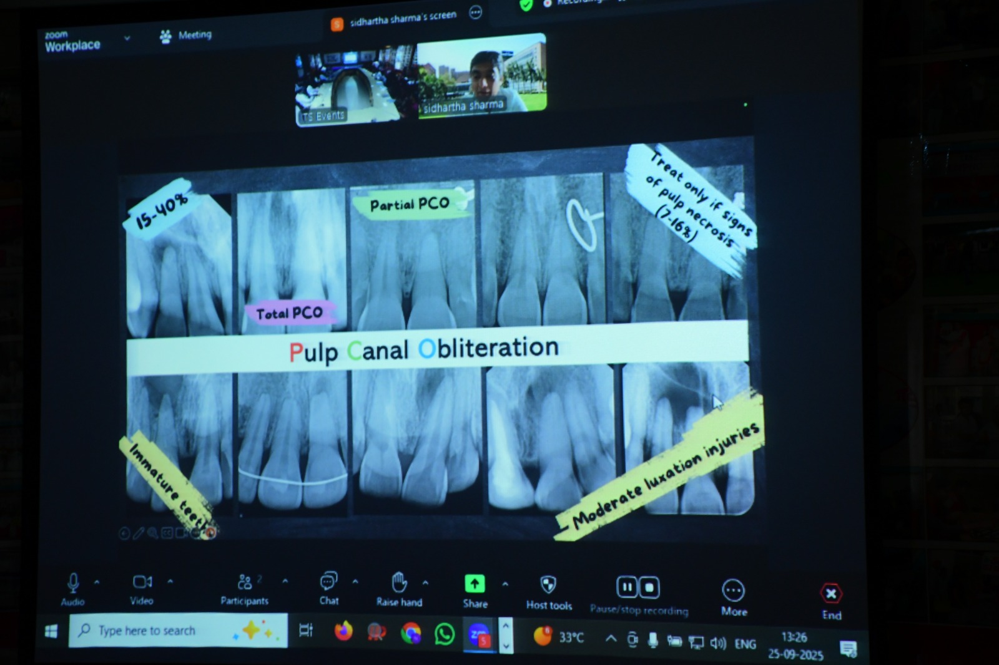
Task: Open the shared screen options ellipsis
Action: pyautogui.click(x=476, y=13)
